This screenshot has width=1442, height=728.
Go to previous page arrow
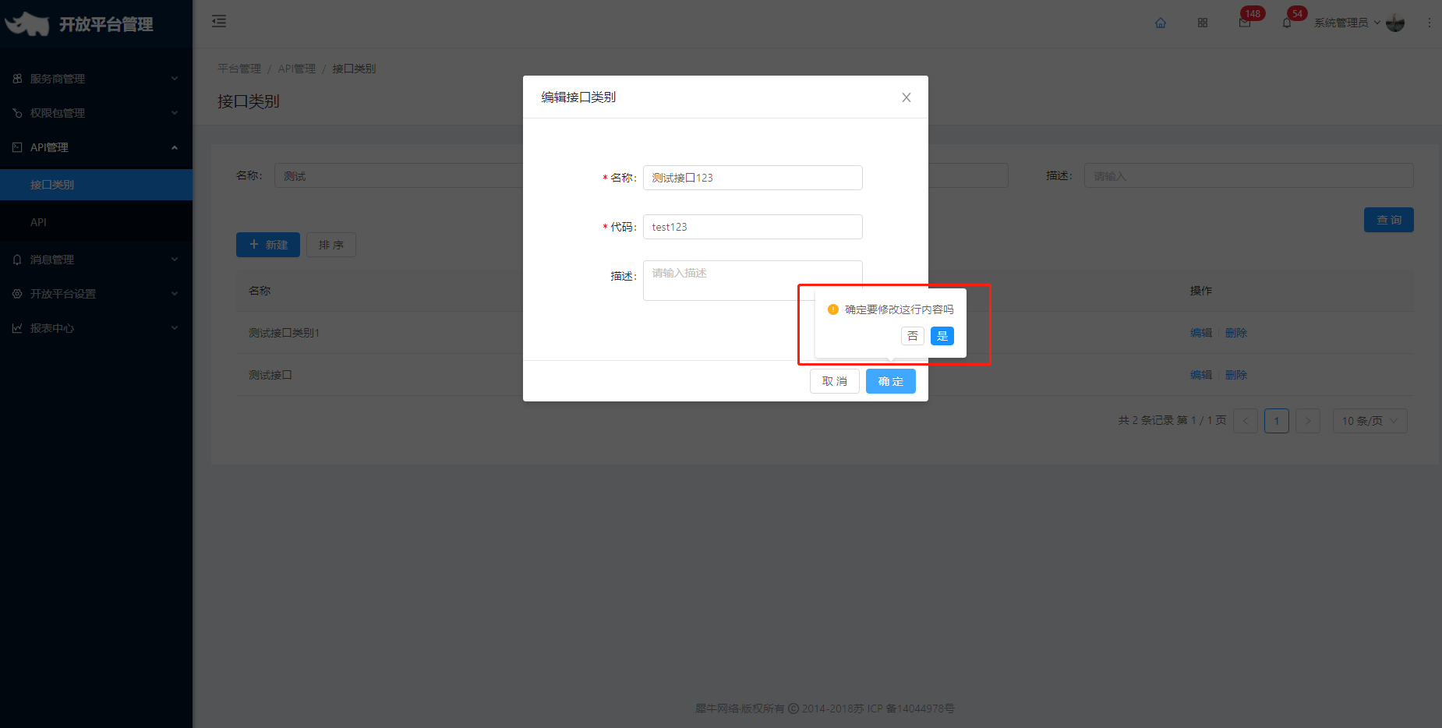coord(1246,421)
